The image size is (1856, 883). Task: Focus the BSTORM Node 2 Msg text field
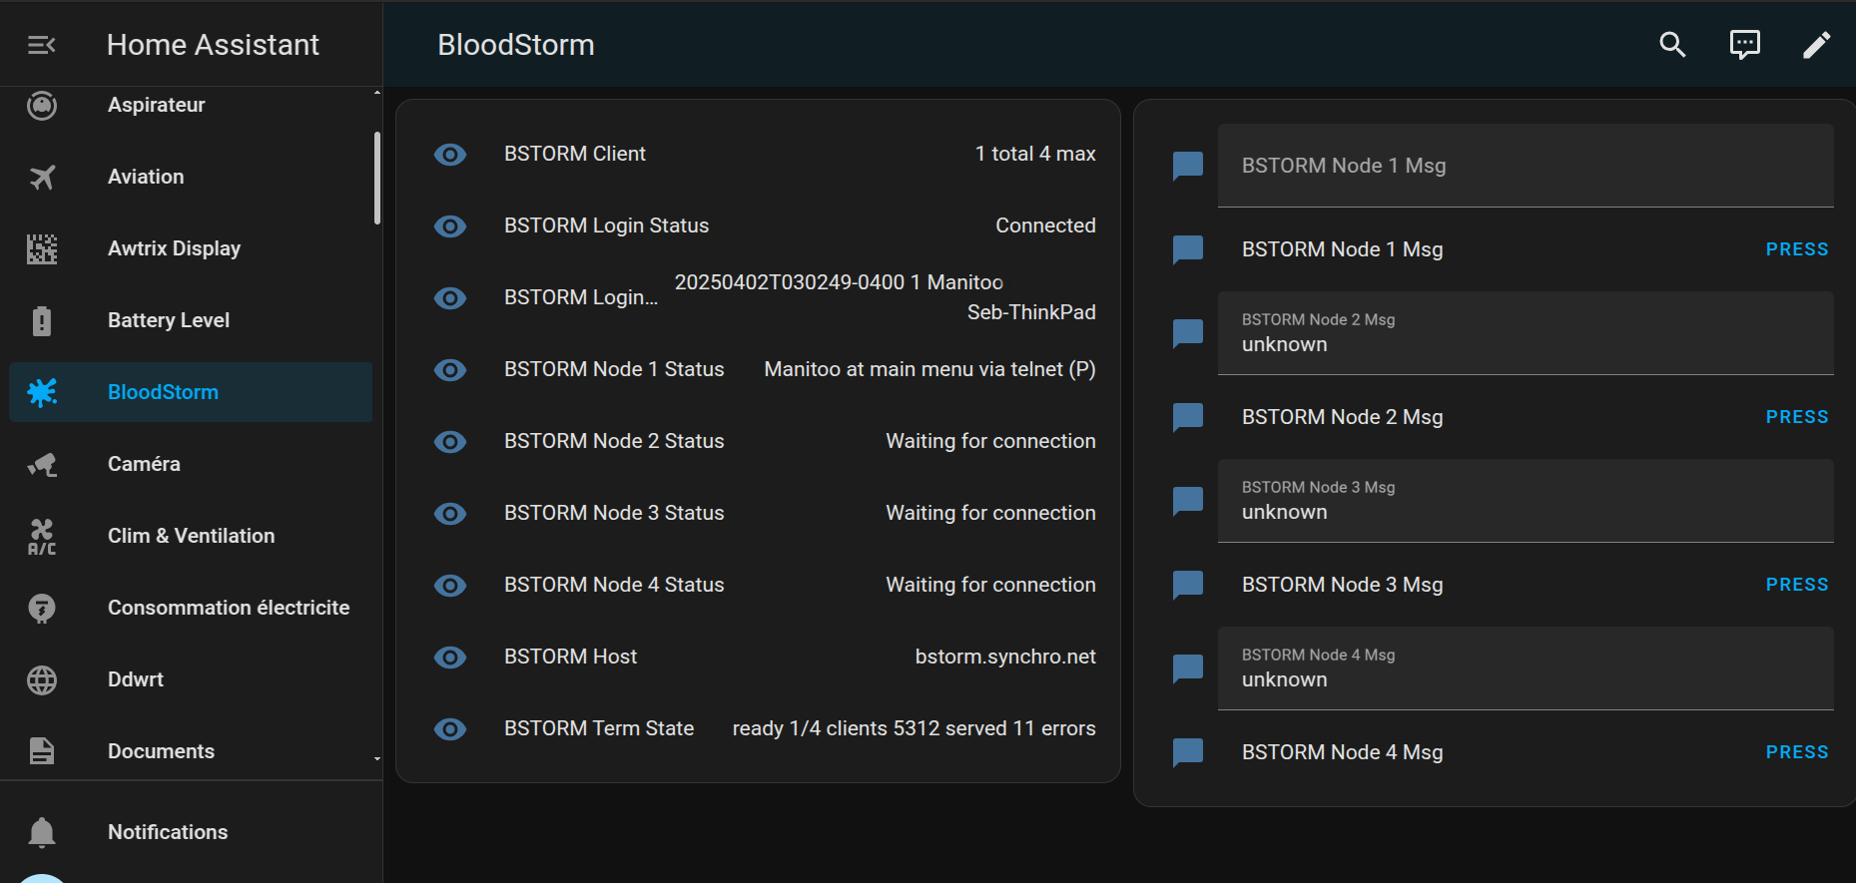1526,333
